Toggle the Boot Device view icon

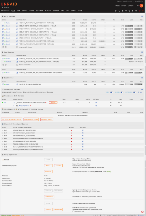(142, 78)
